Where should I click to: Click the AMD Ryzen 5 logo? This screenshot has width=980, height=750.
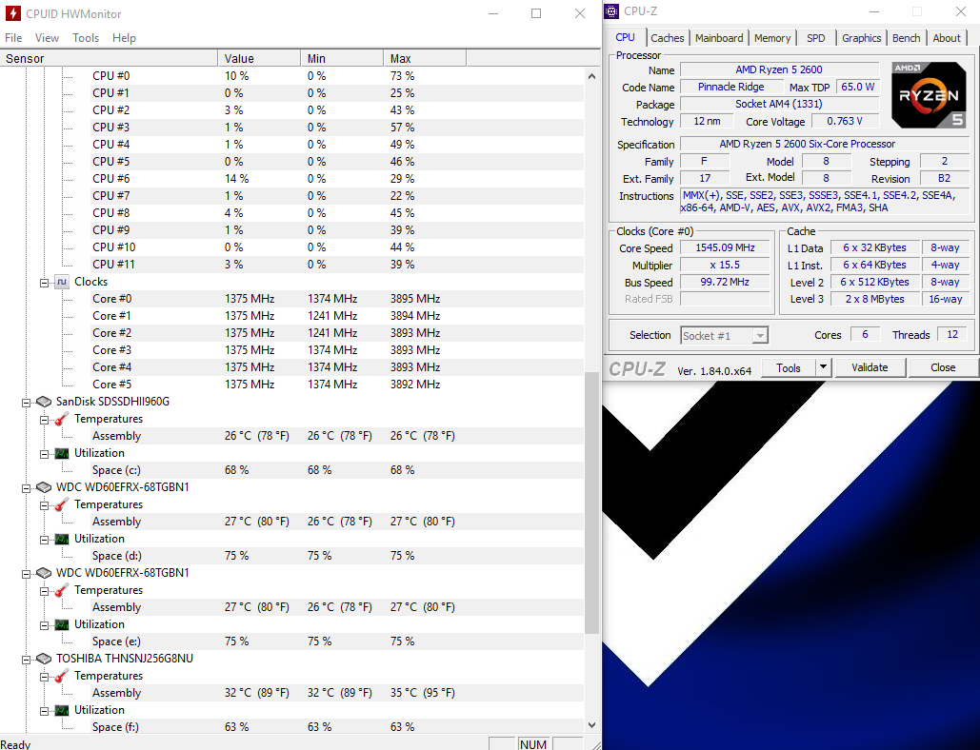pos(929,95)
